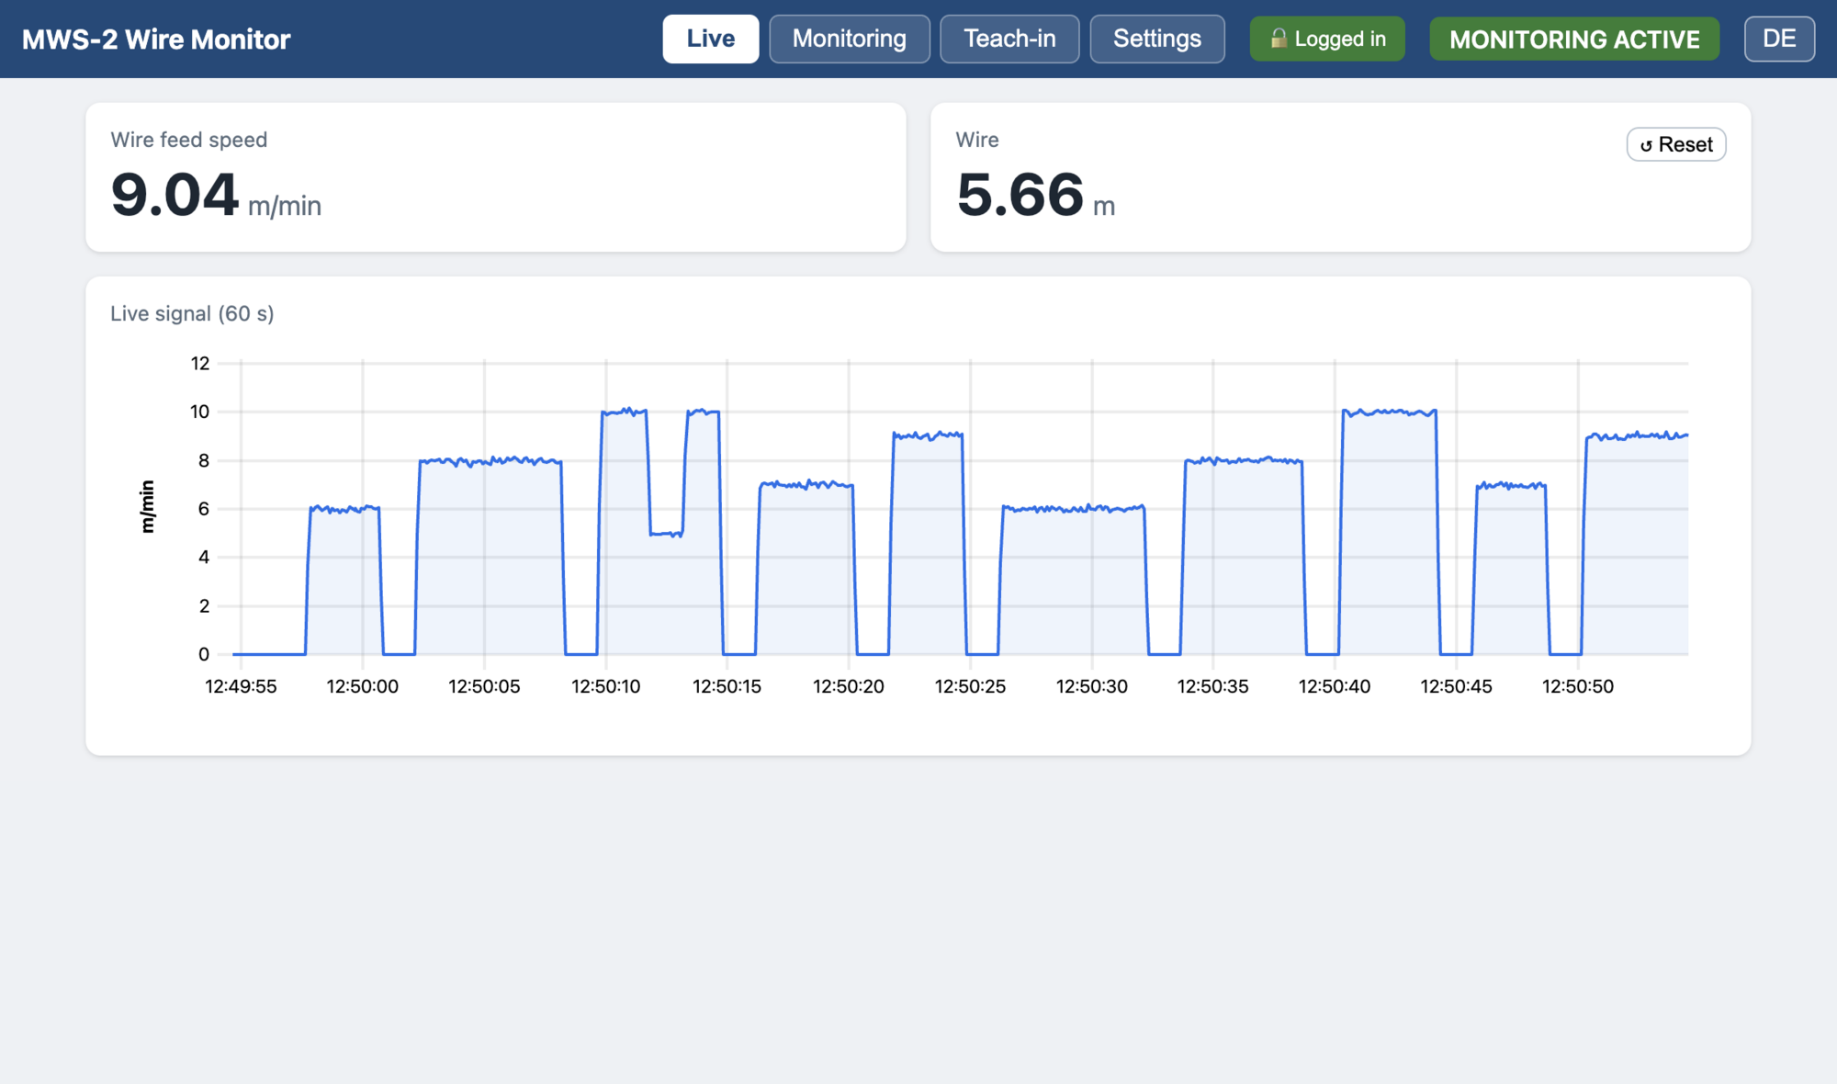The height and width of the screenshot is (1084, 1837).
Task: Click the signal dip near 12:50:12
Action: [x=667, y=533]
